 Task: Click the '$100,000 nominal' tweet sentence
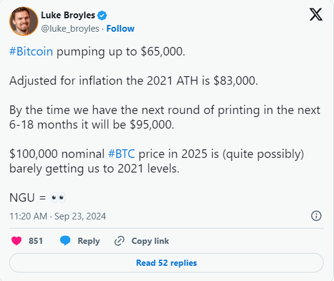pyautogui.click(x=157, y=162)
